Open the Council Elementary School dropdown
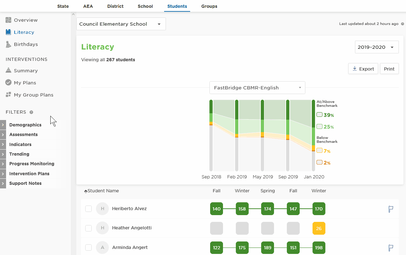 point(121,24)
